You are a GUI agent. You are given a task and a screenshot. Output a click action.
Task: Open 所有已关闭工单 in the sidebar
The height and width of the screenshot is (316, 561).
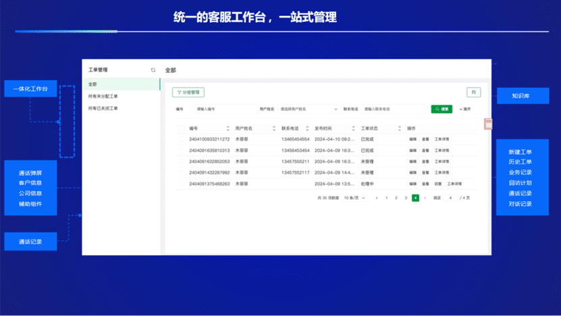click(x=103, y=108)
